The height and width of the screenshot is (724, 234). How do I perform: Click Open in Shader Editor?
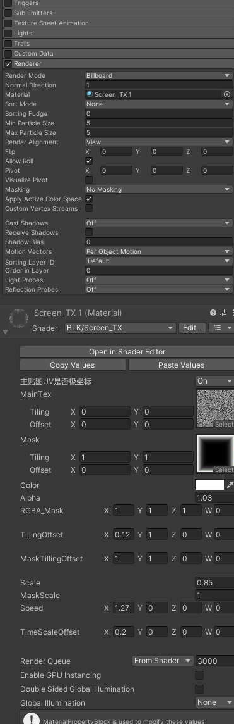[x=127, y=351]
